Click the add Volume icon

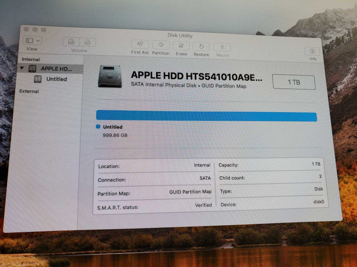(x=71, y=42)
